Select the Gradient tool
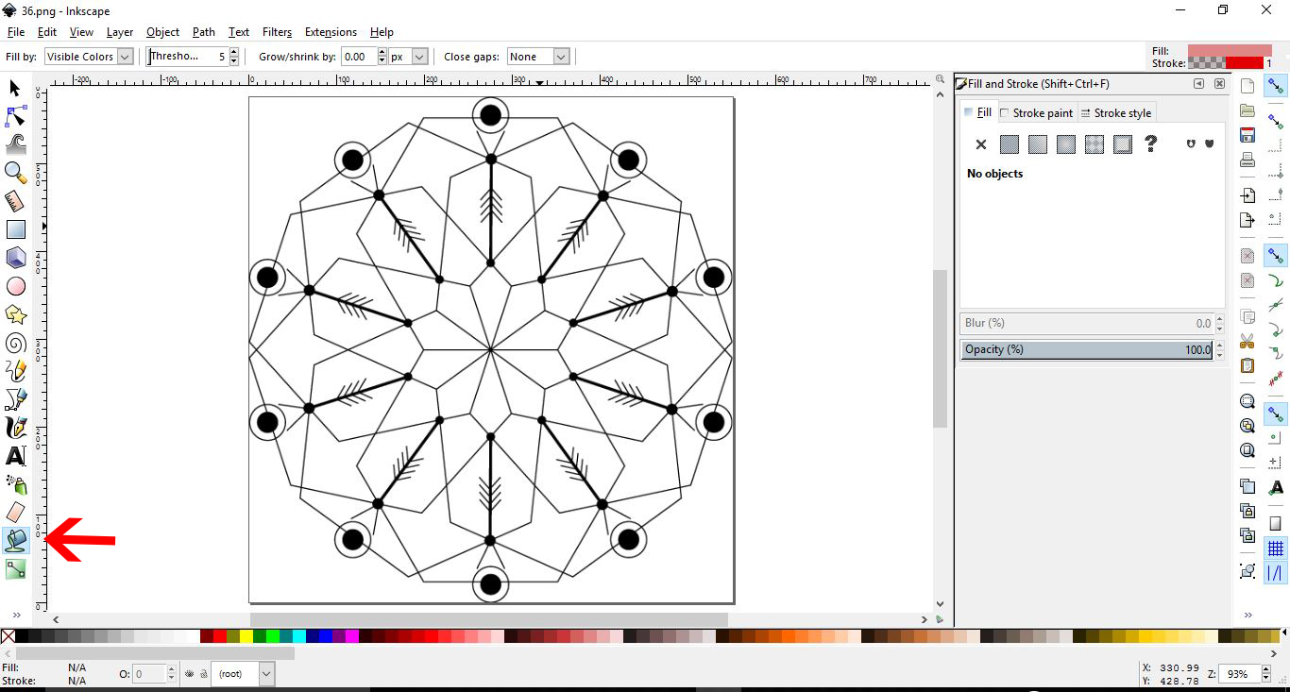Screen dimensions: 1290x692 [x=15, y=568]
